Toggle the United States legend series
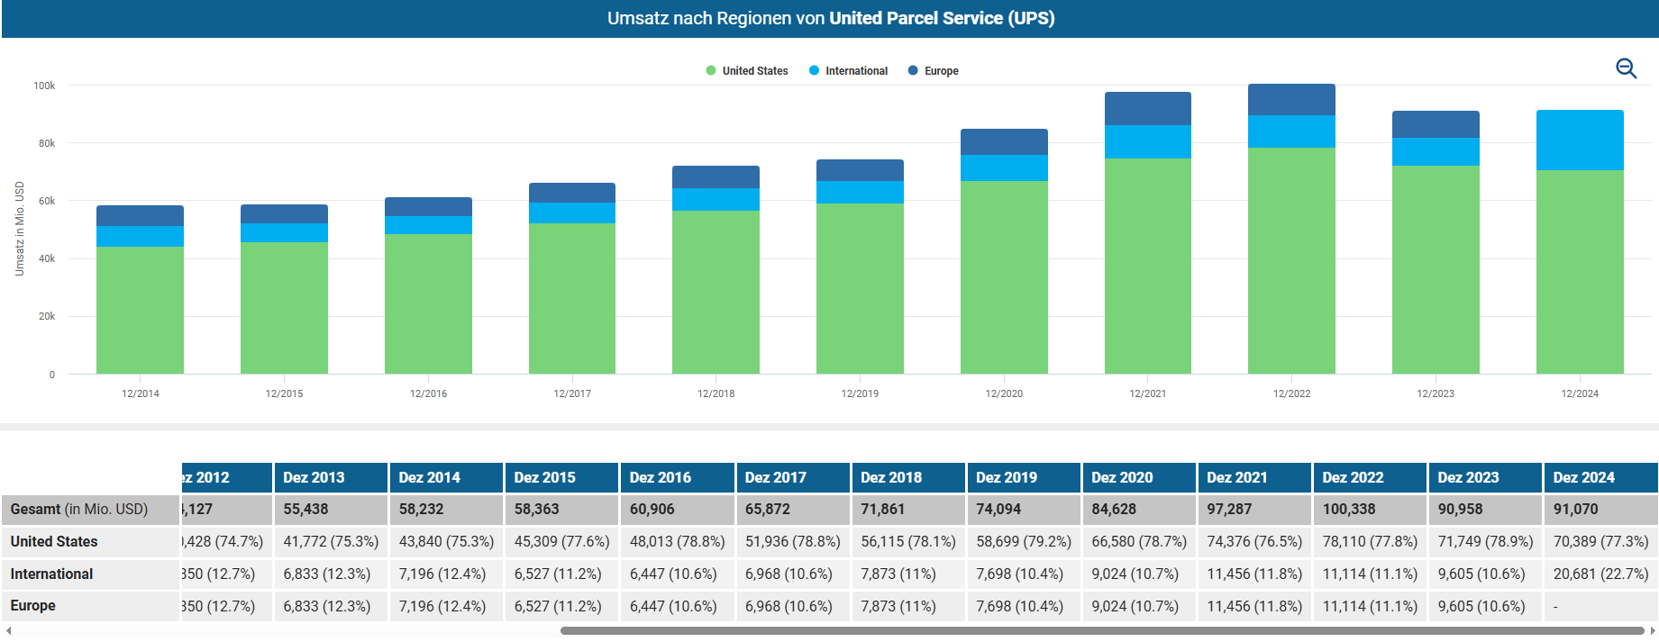The height and width of the screenshot is (642, 1659). tap(754, 71)
